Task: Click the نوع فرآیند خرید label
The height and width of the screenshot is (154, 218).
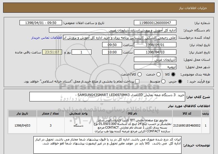Action: [198, 82]
